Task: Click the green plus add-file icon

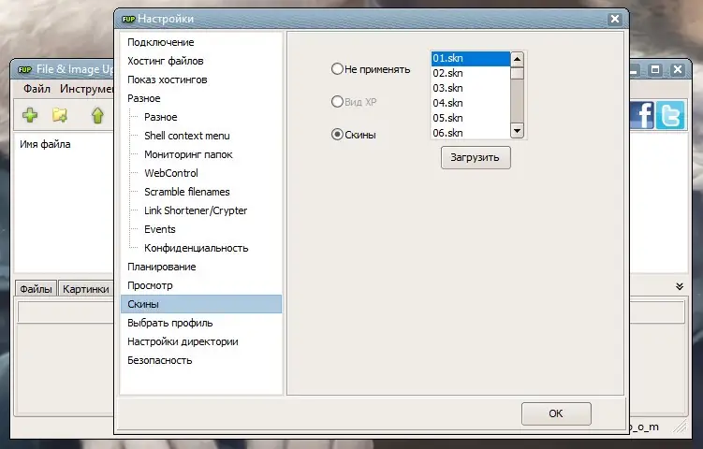Action: [30, 115]
